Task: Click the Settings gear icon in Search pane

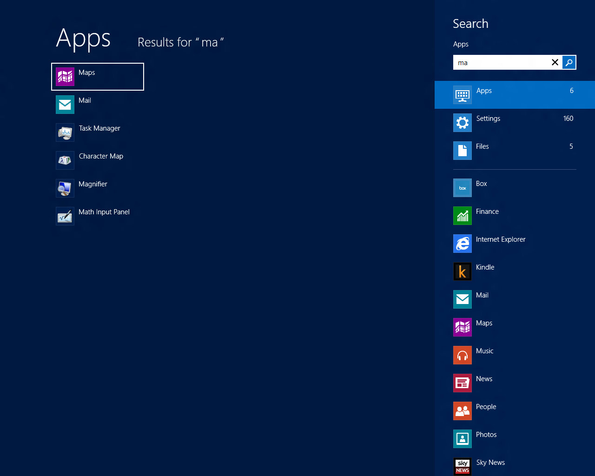Action: point(463,123)
